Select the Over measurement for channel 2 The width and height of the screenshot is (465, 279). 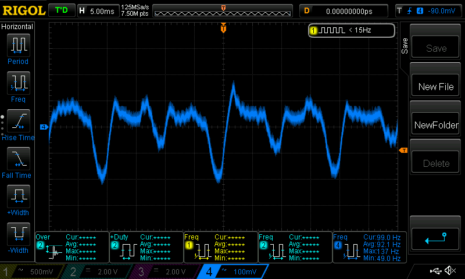pyautogui.click(x=72, y=247)
